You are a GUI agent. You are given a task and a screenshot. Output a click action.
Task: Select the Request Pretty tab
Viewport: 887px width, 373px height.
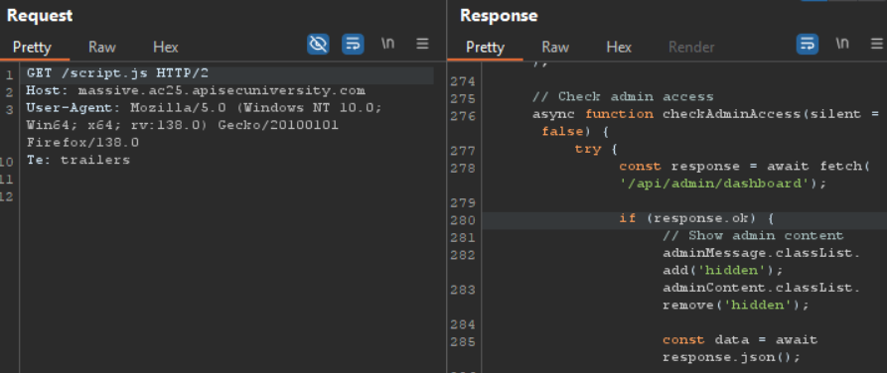[32, 47]
